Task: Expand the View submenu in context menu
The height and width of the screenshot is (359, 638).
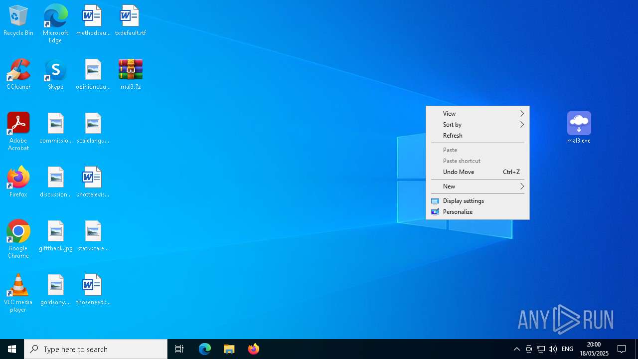Action: [478, 114]
